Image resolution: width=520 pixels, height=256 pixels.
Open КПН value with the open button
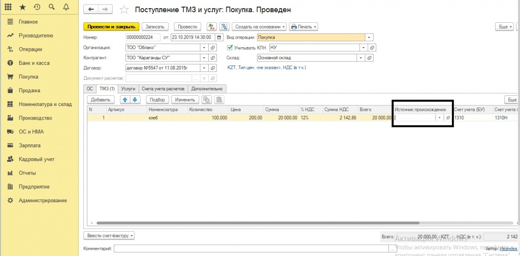pyautogui.click(x=372, y=48)
